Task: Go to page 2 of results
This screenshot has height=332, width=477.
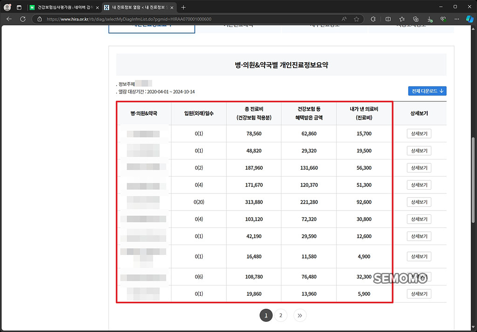Action: 280,315
